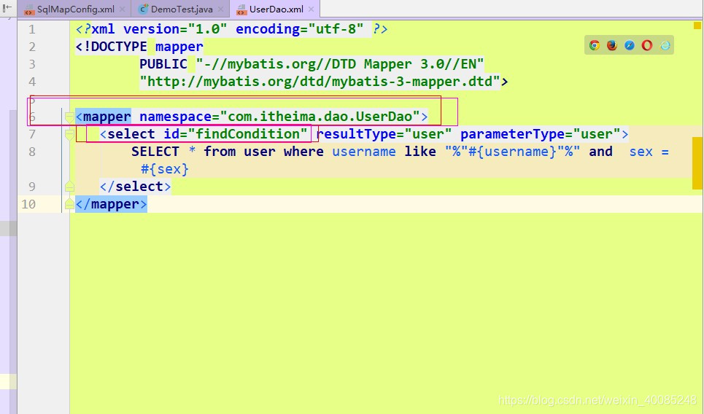Click the yellow inspection status indicator square

697,26
